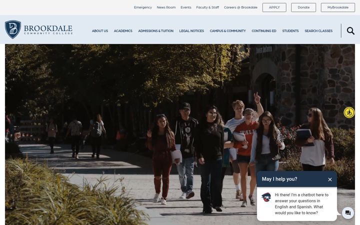Open the Continuing Ed menu

point(264,31)
